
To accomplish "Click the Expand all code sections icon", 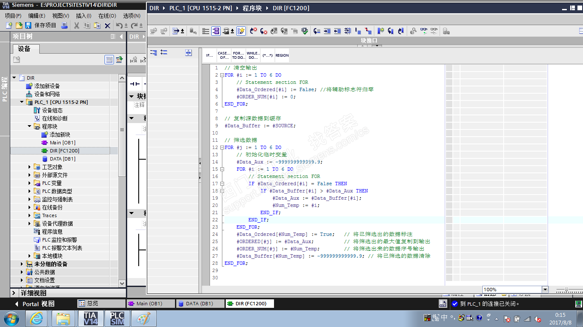I will point(154,52).
